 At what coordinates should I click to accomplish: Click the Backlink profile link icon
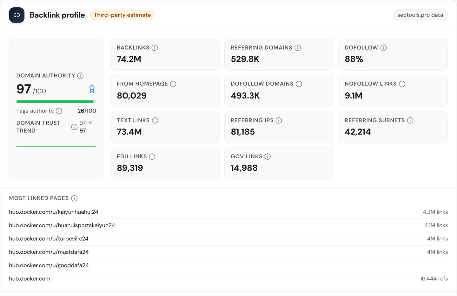click(x=17, y=15)
